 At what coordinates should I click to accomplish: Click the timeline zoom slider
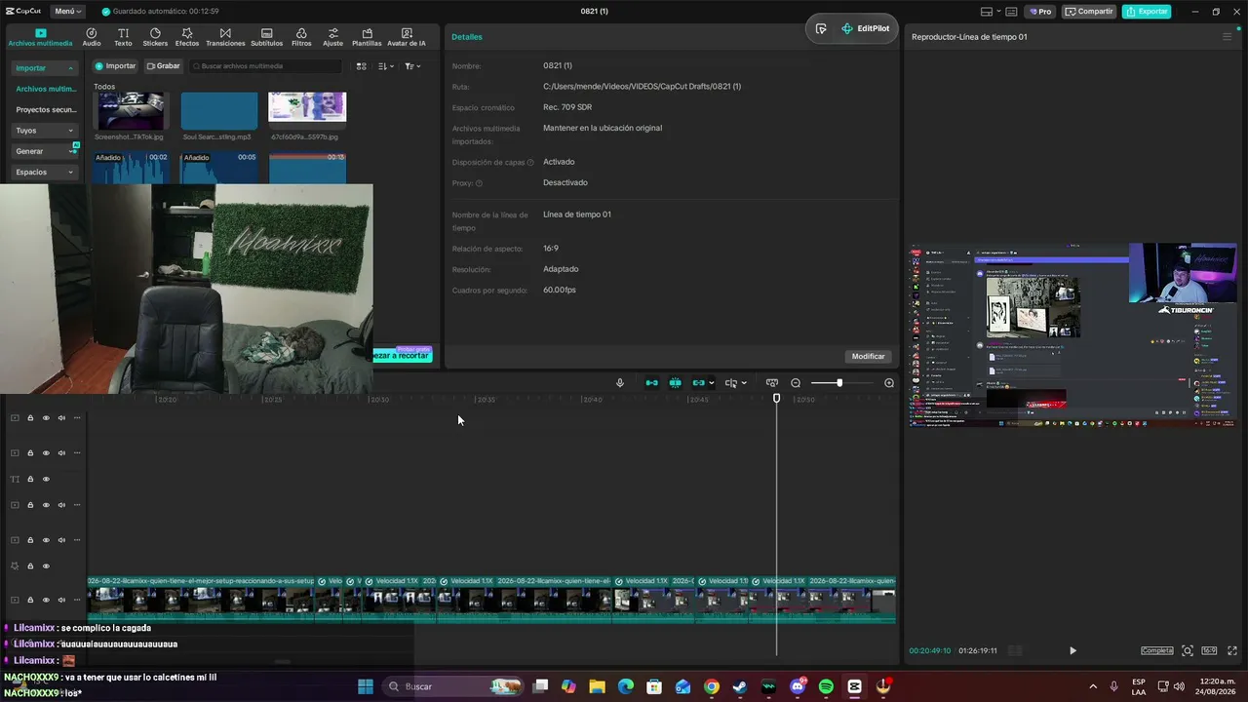coord(839,383)
